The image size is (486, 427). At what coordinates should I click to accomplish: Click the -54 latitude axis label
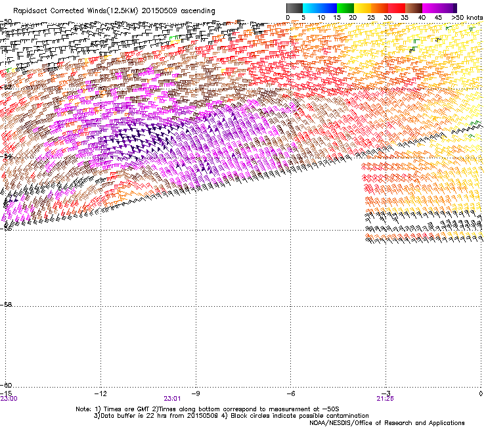(7, 156)
